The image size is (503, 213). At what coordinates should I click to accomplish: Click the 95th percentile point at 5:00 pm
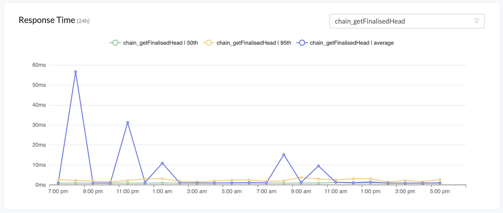[x=440, y=180]
